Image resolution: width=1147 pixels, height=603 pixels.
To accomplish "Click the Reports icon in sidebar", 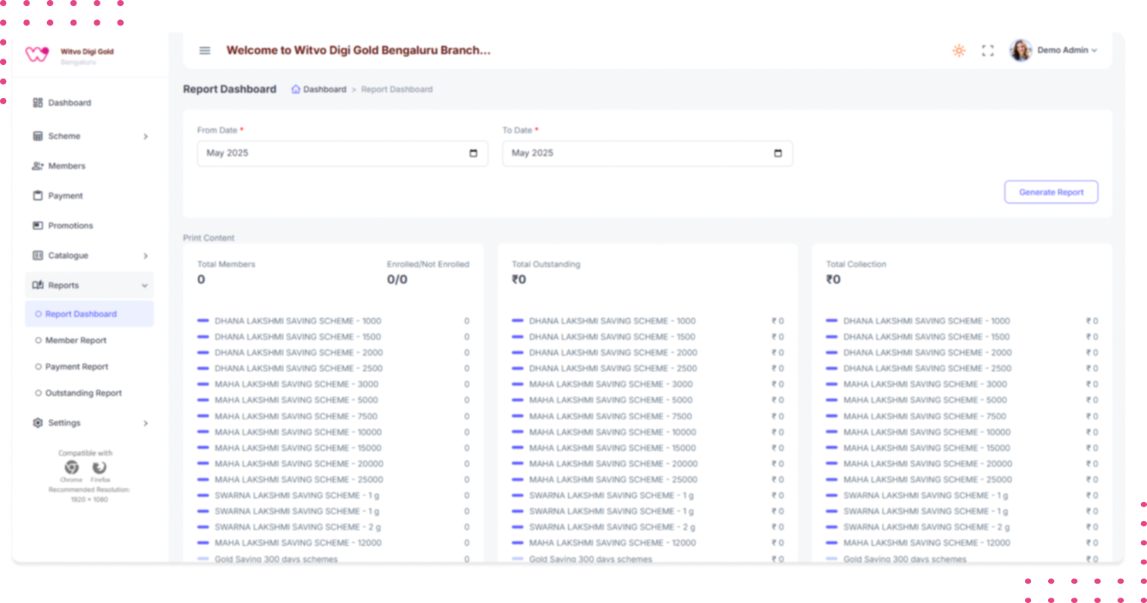I will [x=38, y=285].
